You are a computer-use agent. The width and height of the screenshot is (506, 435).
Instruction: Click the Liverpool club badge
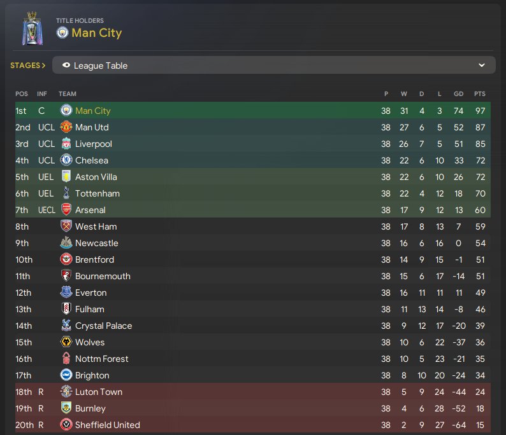coord(66,144)
